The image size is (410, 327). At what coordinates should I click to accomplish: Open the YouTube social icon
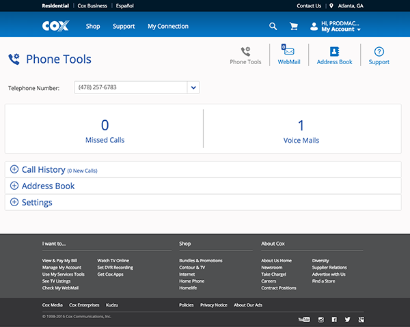tap(304, 319)
